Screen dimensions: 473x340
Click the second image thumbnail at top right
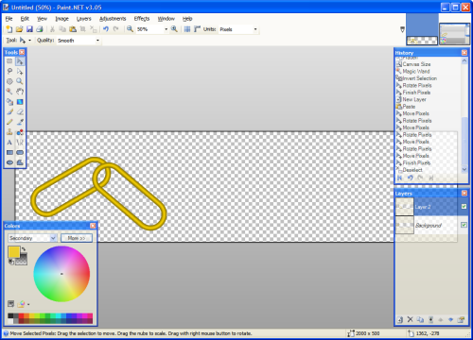(x=454, y=34)
